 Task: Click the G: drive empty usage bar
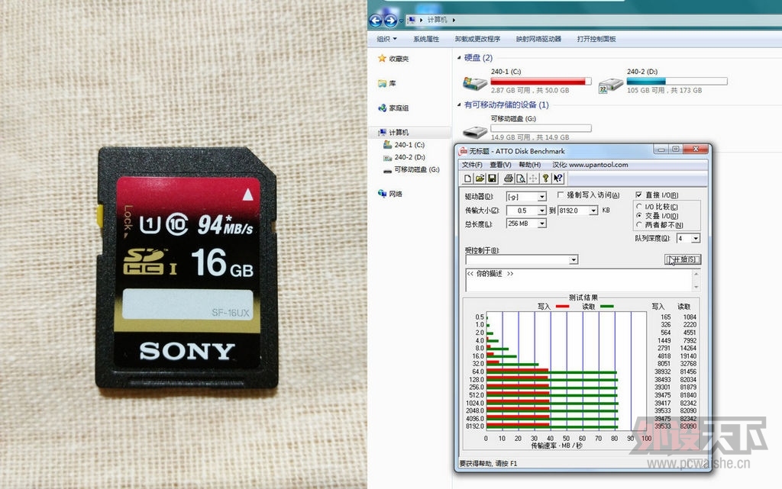coord(541,128)
